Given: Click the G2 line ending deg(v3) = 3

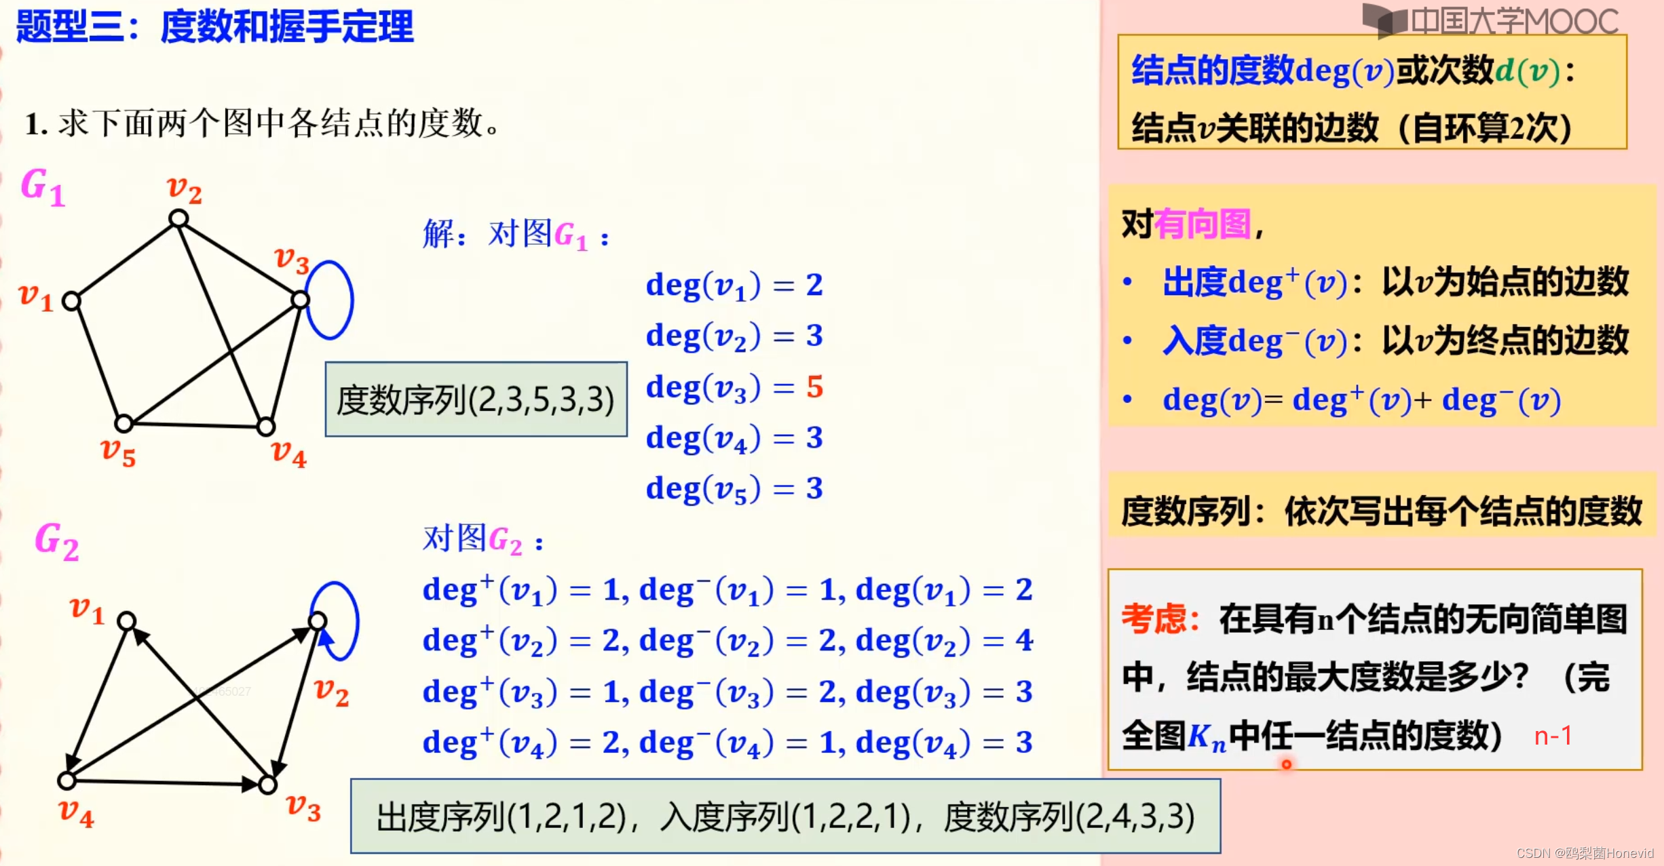Looking at the screenshot, I should pyautogui.click(x=727, y=692).
